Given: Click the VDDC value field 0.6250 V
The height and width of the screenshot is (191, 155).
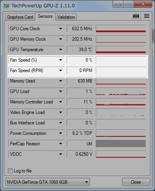Looking at the screenshot, I should (80, 154).
